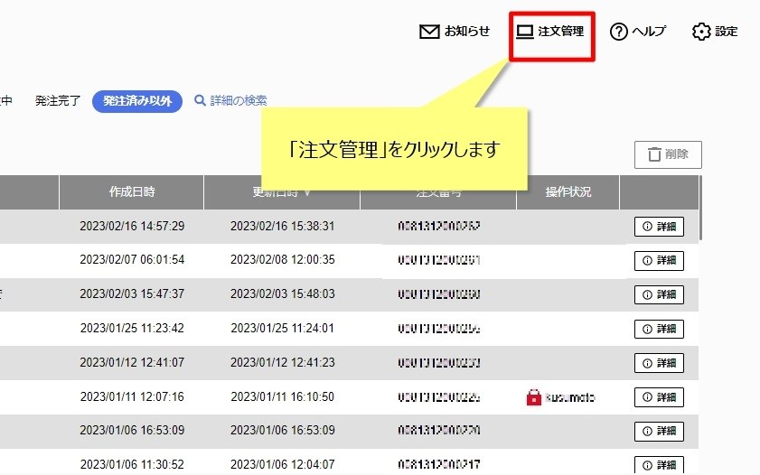Open お知らせ notifications envelope icon

tap(429, 32)
